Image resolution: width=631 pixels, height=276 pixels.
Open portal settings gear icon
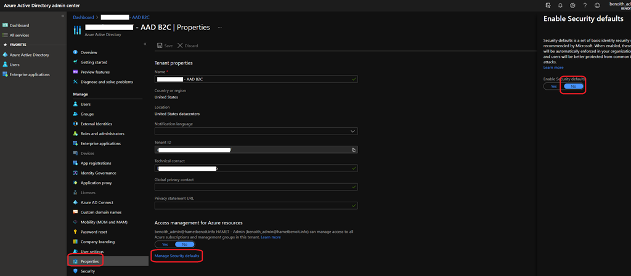pyautogui.click(x=572, y=6)
